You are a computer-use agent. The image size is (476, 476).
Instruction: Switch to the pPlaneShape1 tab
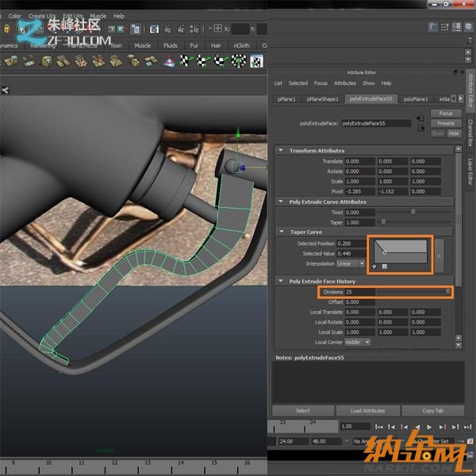[x=323, y=99]
